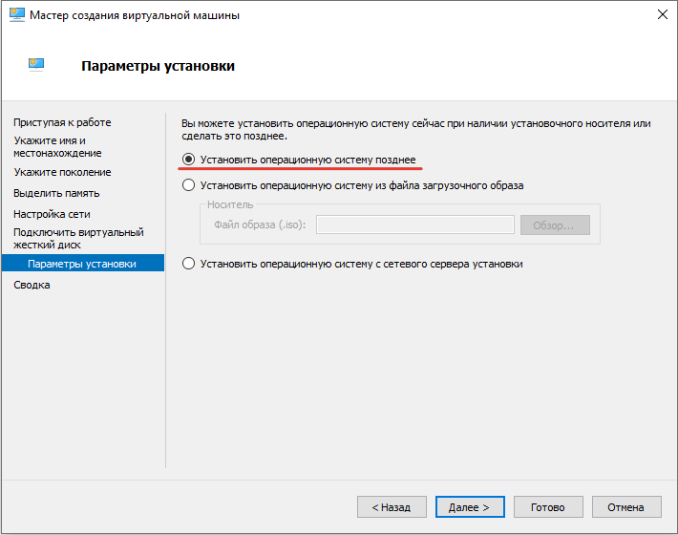Click the virtual machine icon in the header

37,65
